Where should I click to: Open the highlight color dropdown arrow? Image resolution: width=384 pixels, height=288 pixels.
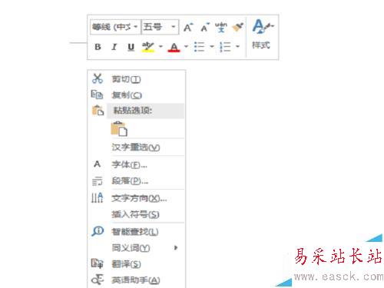[x=161, y=47]
